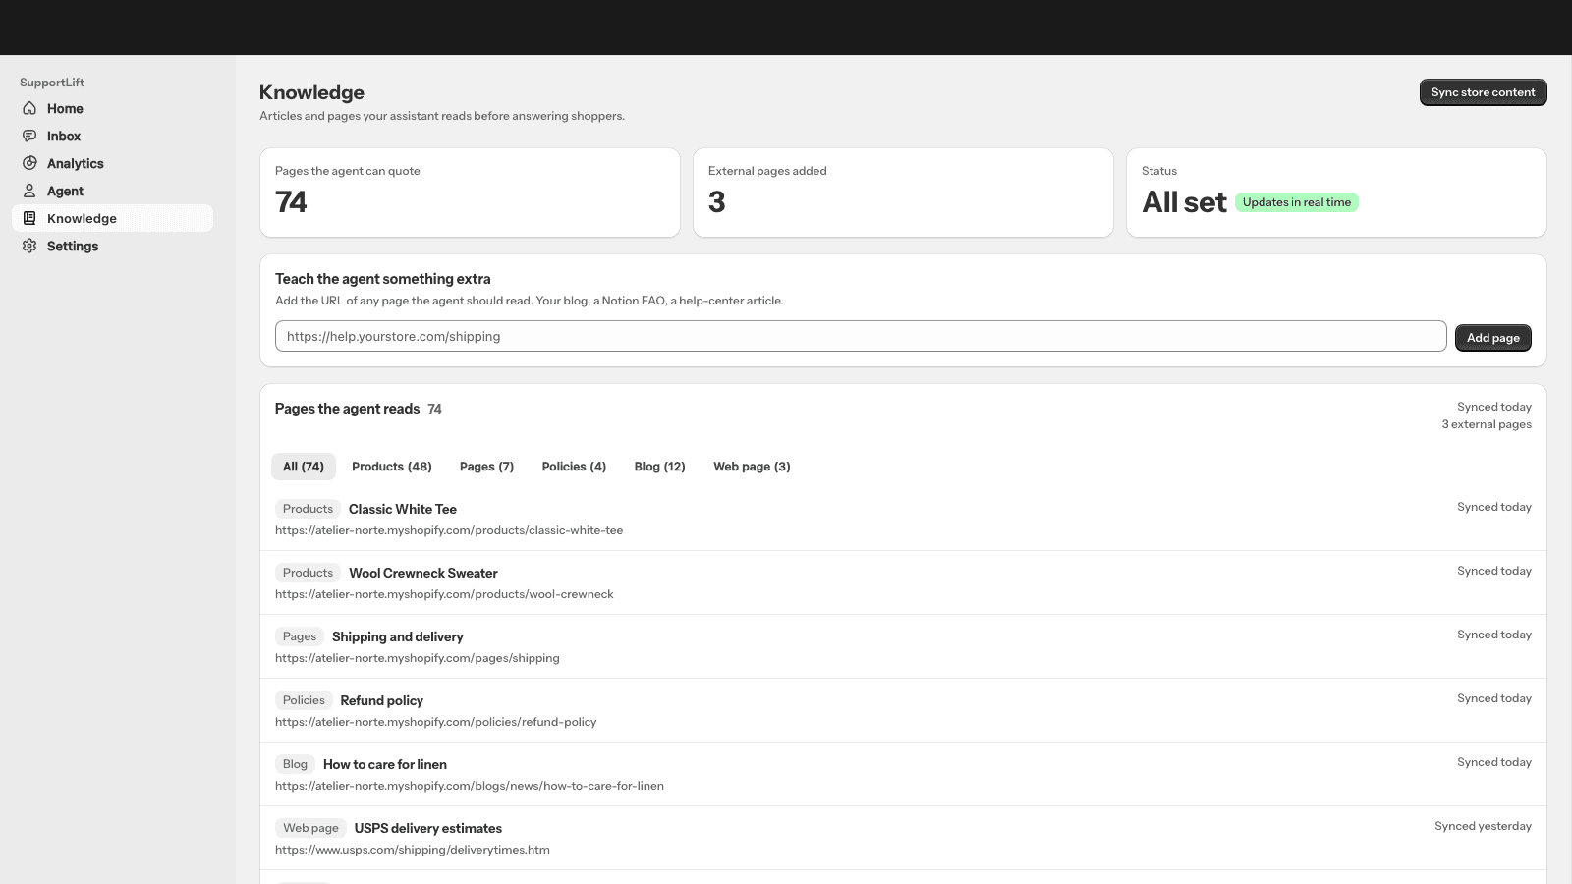Click the External pages added card
The image size is (1572, 884).
903,193
